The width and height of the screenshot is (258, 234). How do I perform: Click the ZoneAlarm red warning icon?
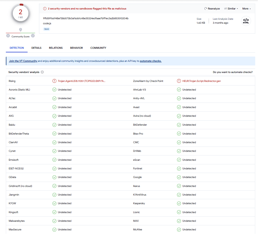pyautogui.click(x=179, y=81)
